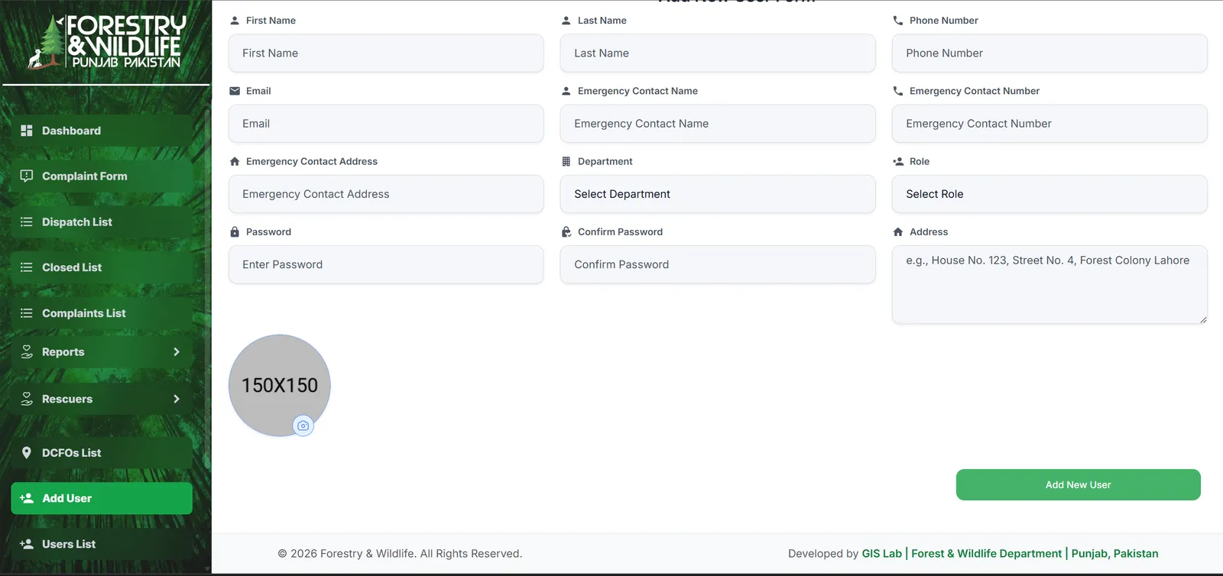Focus the Emergency Contact Address field

pyautogui.click(x=386, y=194)
